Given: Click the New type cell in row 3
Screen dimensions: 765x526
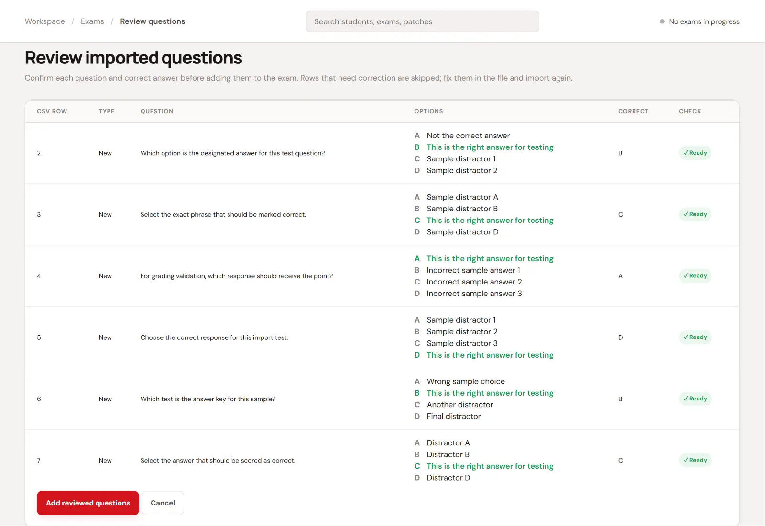Looking at the screenshot, I should pyautogui.click(x=105, y=215).
